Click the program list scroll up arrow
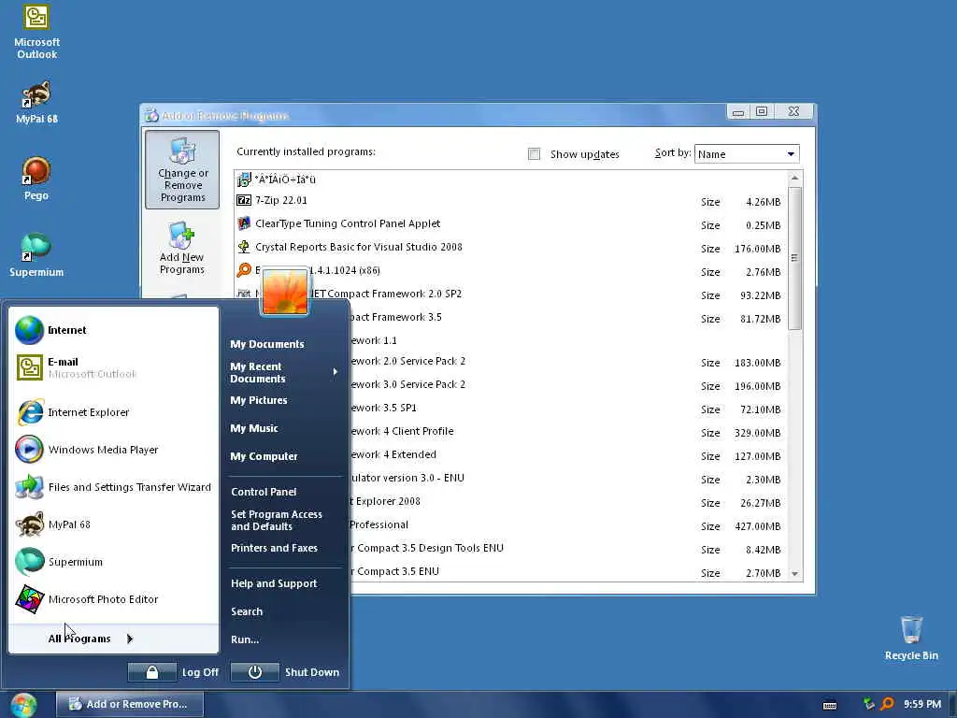Screen dimensions: 957x718 (794, 179)
